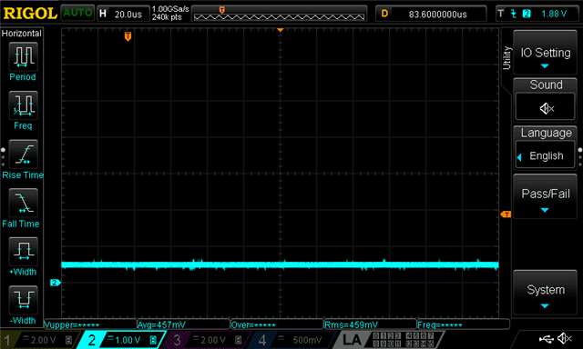The height and width of the screenshot is (349, 583).
Task: Select the Freq measurement icon
Action: 24,105
